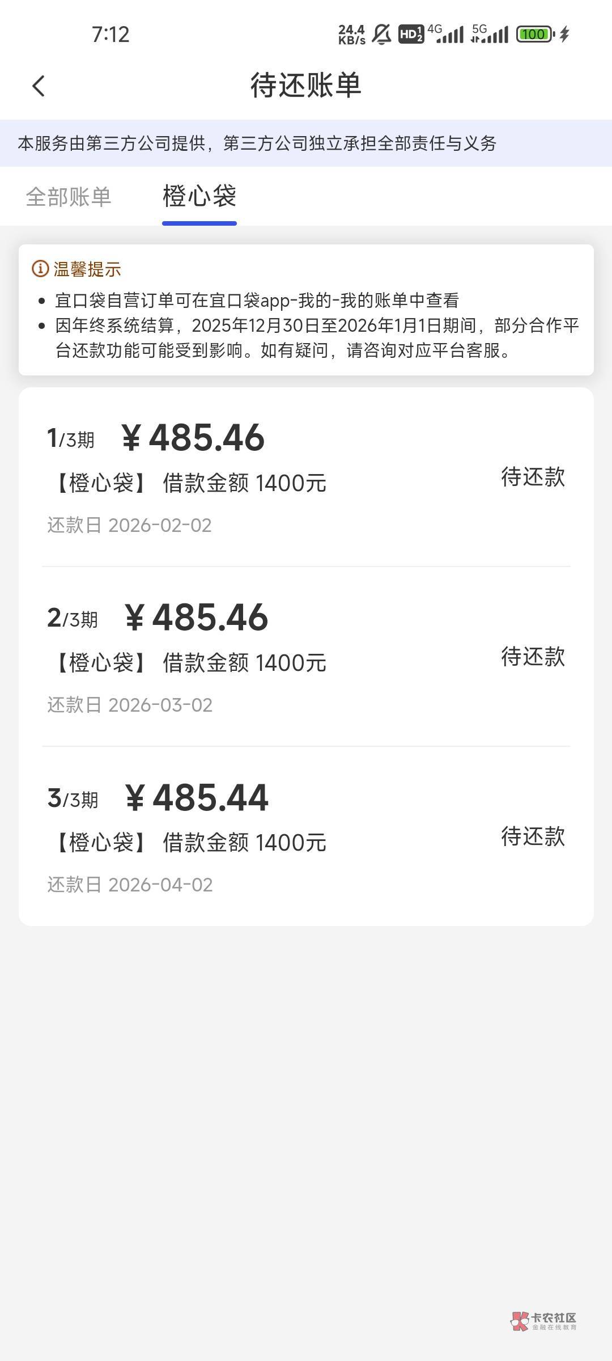Open the 3/3期 ¥485.44 bill

pos(195,798)
